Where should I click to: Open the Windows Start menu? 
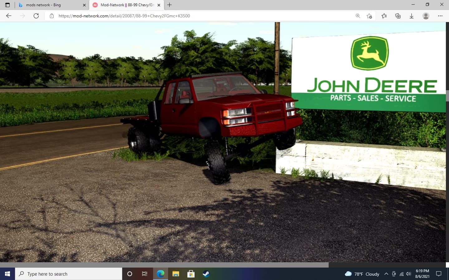point(7,274)
